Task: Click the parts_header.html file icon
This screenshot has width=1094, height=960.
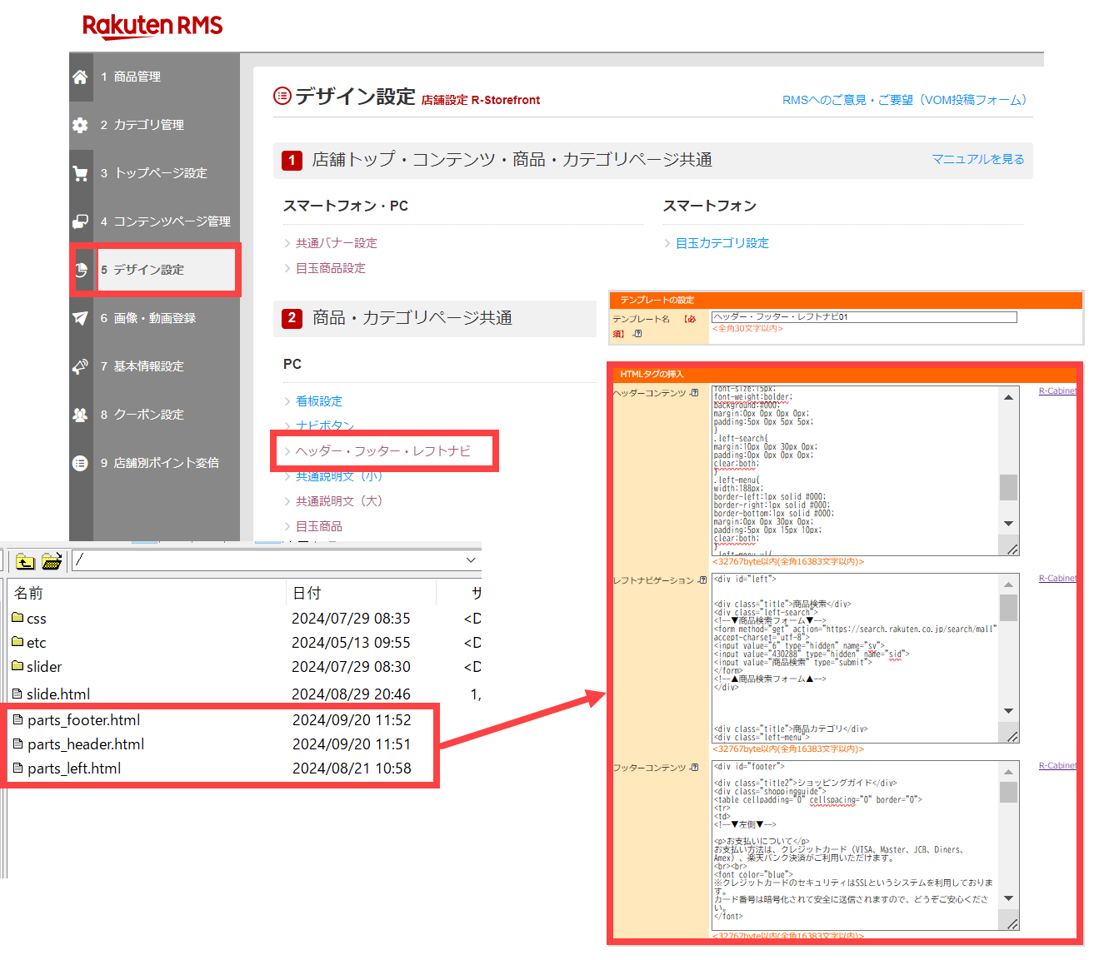Action: coord(18,744)
